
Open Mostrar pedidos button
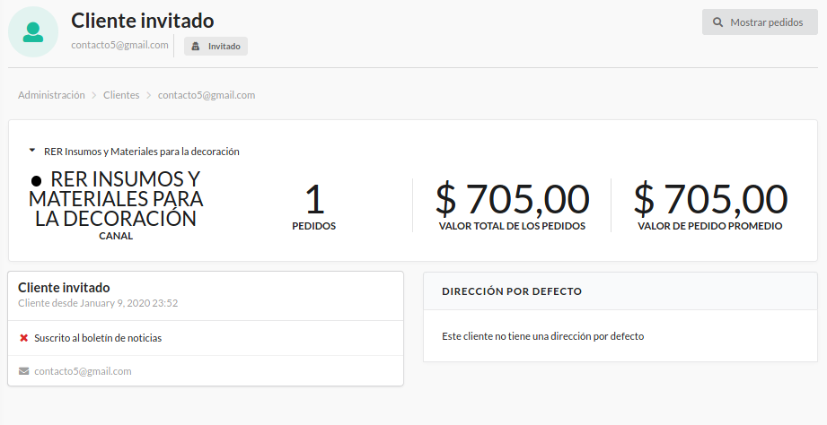[760, 22]
